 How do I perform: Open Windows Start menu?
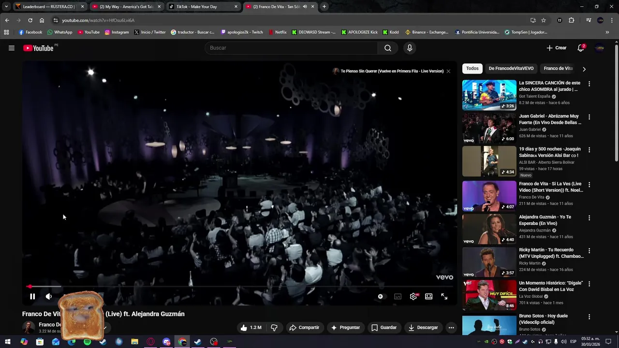coord(8,342)
